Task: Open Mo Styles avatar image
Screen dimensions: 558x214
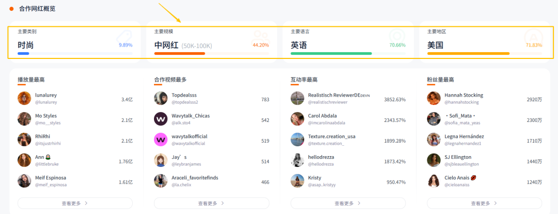Action: click(24, 119)
